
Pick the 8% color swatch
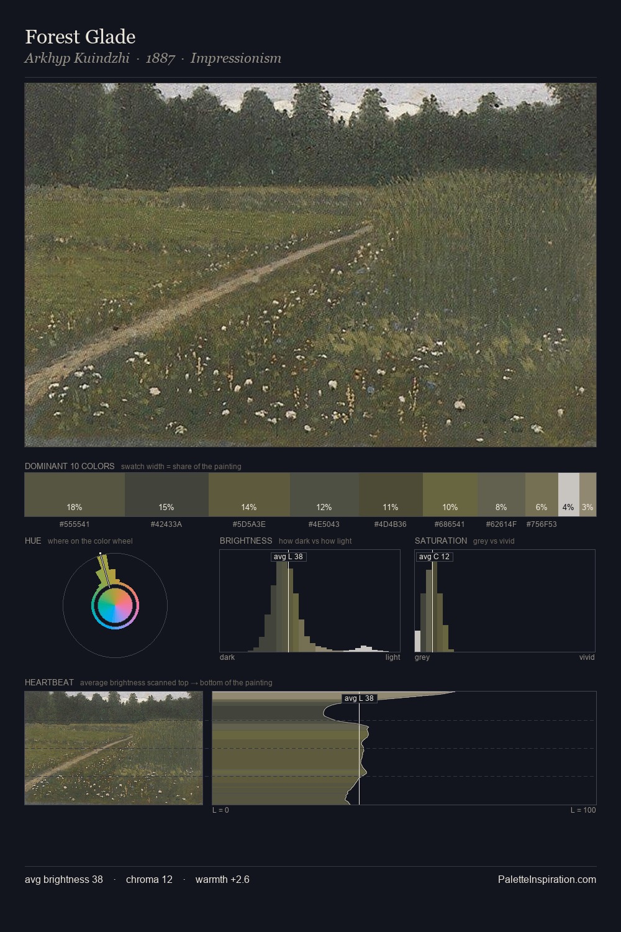tap(502, 495)
